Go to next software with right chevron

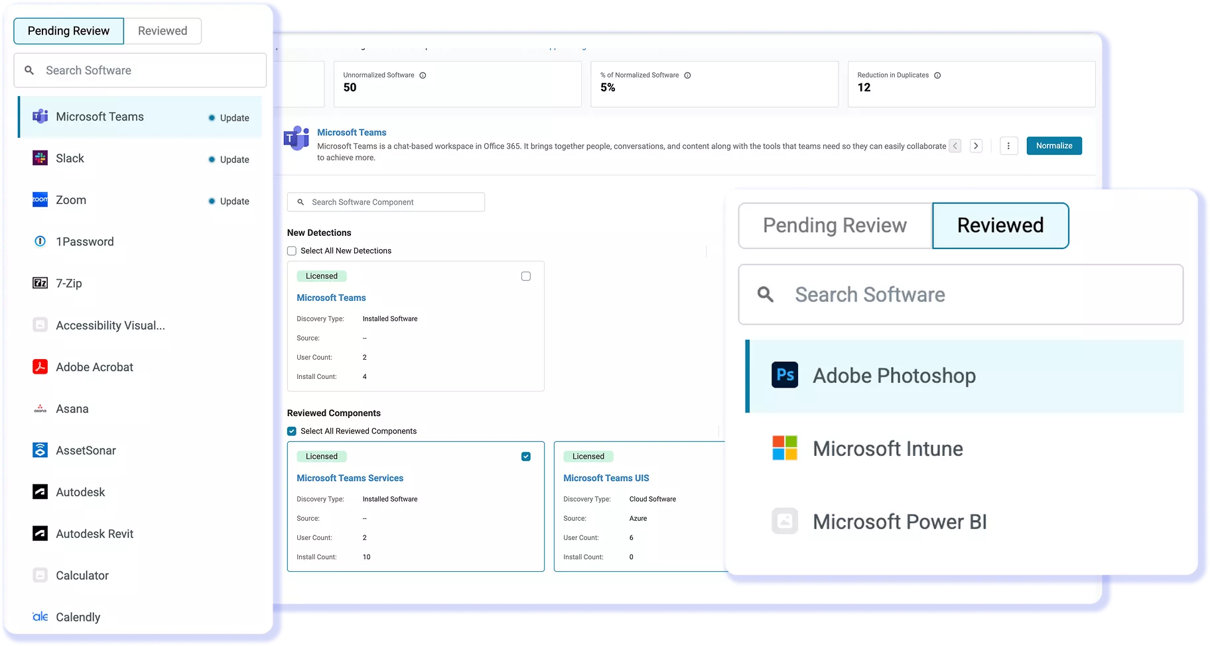point(976,146)
